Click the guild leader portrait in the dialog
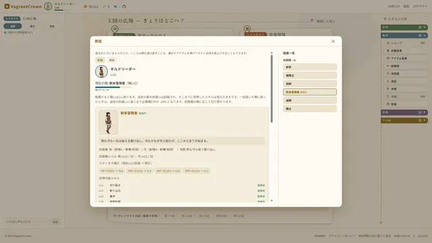Screen dimensions: 432x243 pyautogui.click(x=101, y=72)
